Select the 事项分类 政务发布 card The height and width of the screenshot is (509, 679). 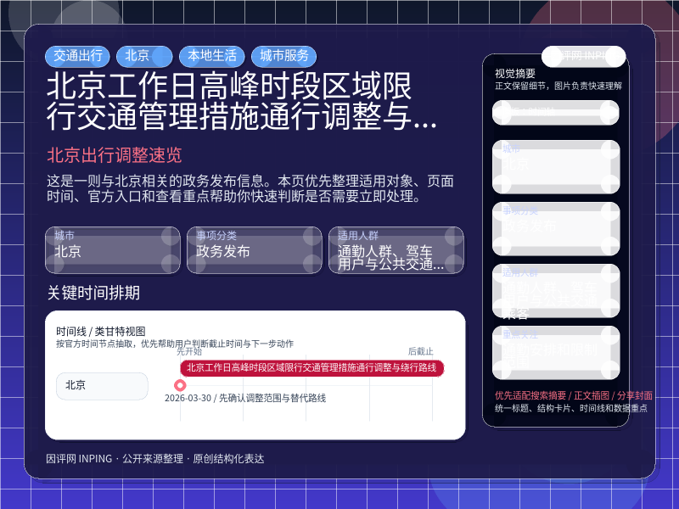point(255,250)
